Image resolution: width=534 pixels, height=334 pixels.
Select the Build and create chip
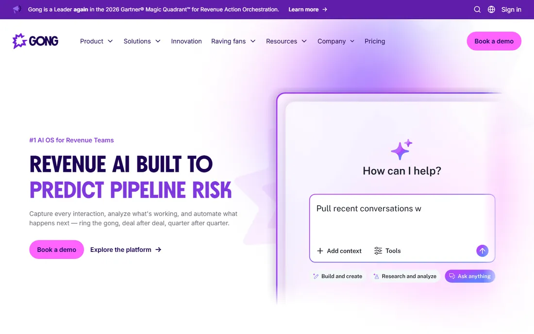(338, 276)
